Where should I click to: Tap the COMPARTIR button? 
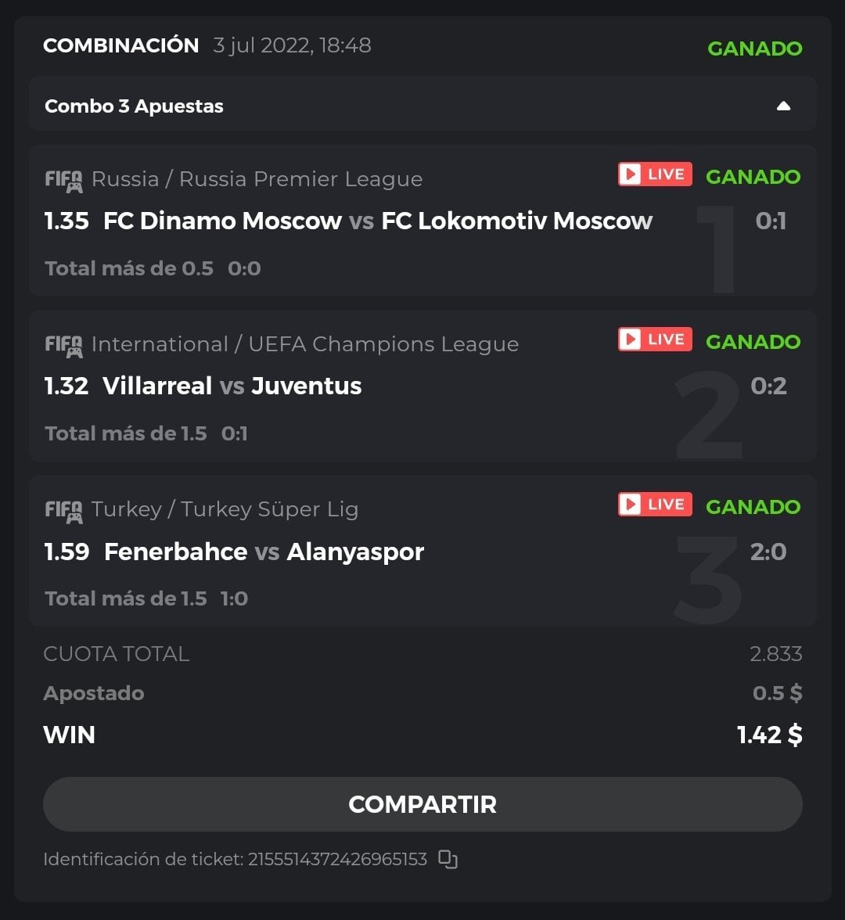(x=422, y=804)
